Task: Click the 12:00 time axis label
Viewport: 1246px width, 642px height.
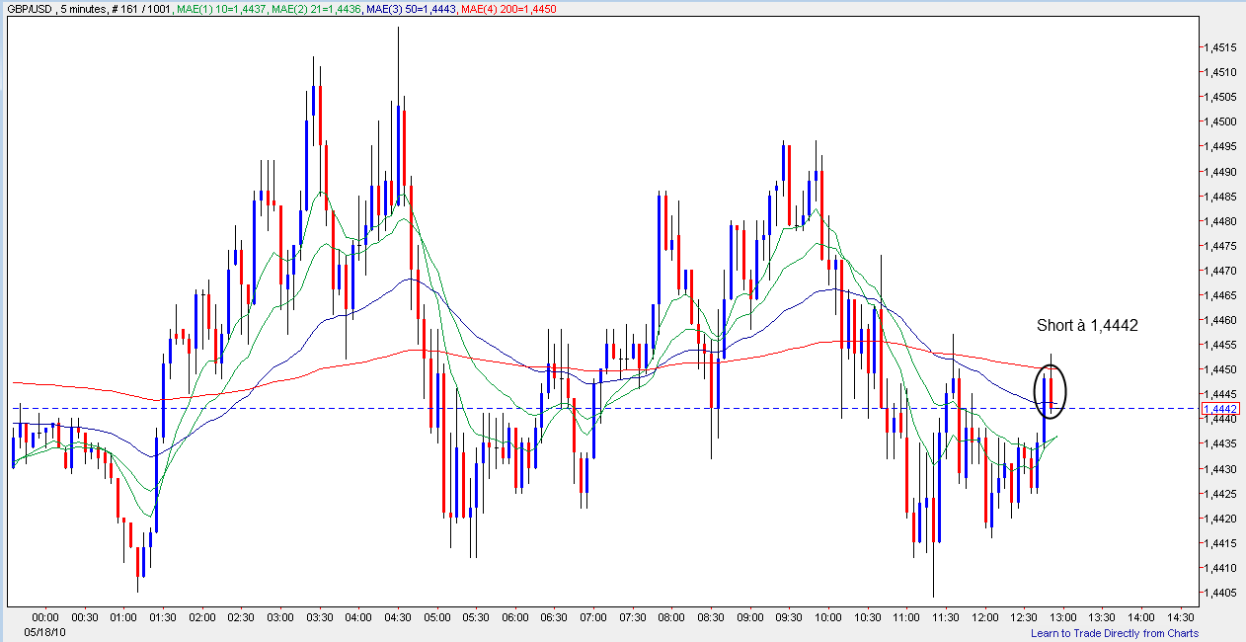Action: [984, 617]
